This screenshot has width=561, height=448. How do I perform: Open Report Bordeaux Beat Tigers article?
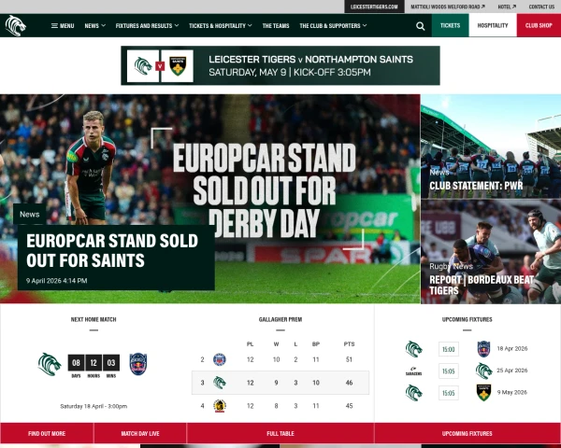pyautogui.click(x=482, y=285)
